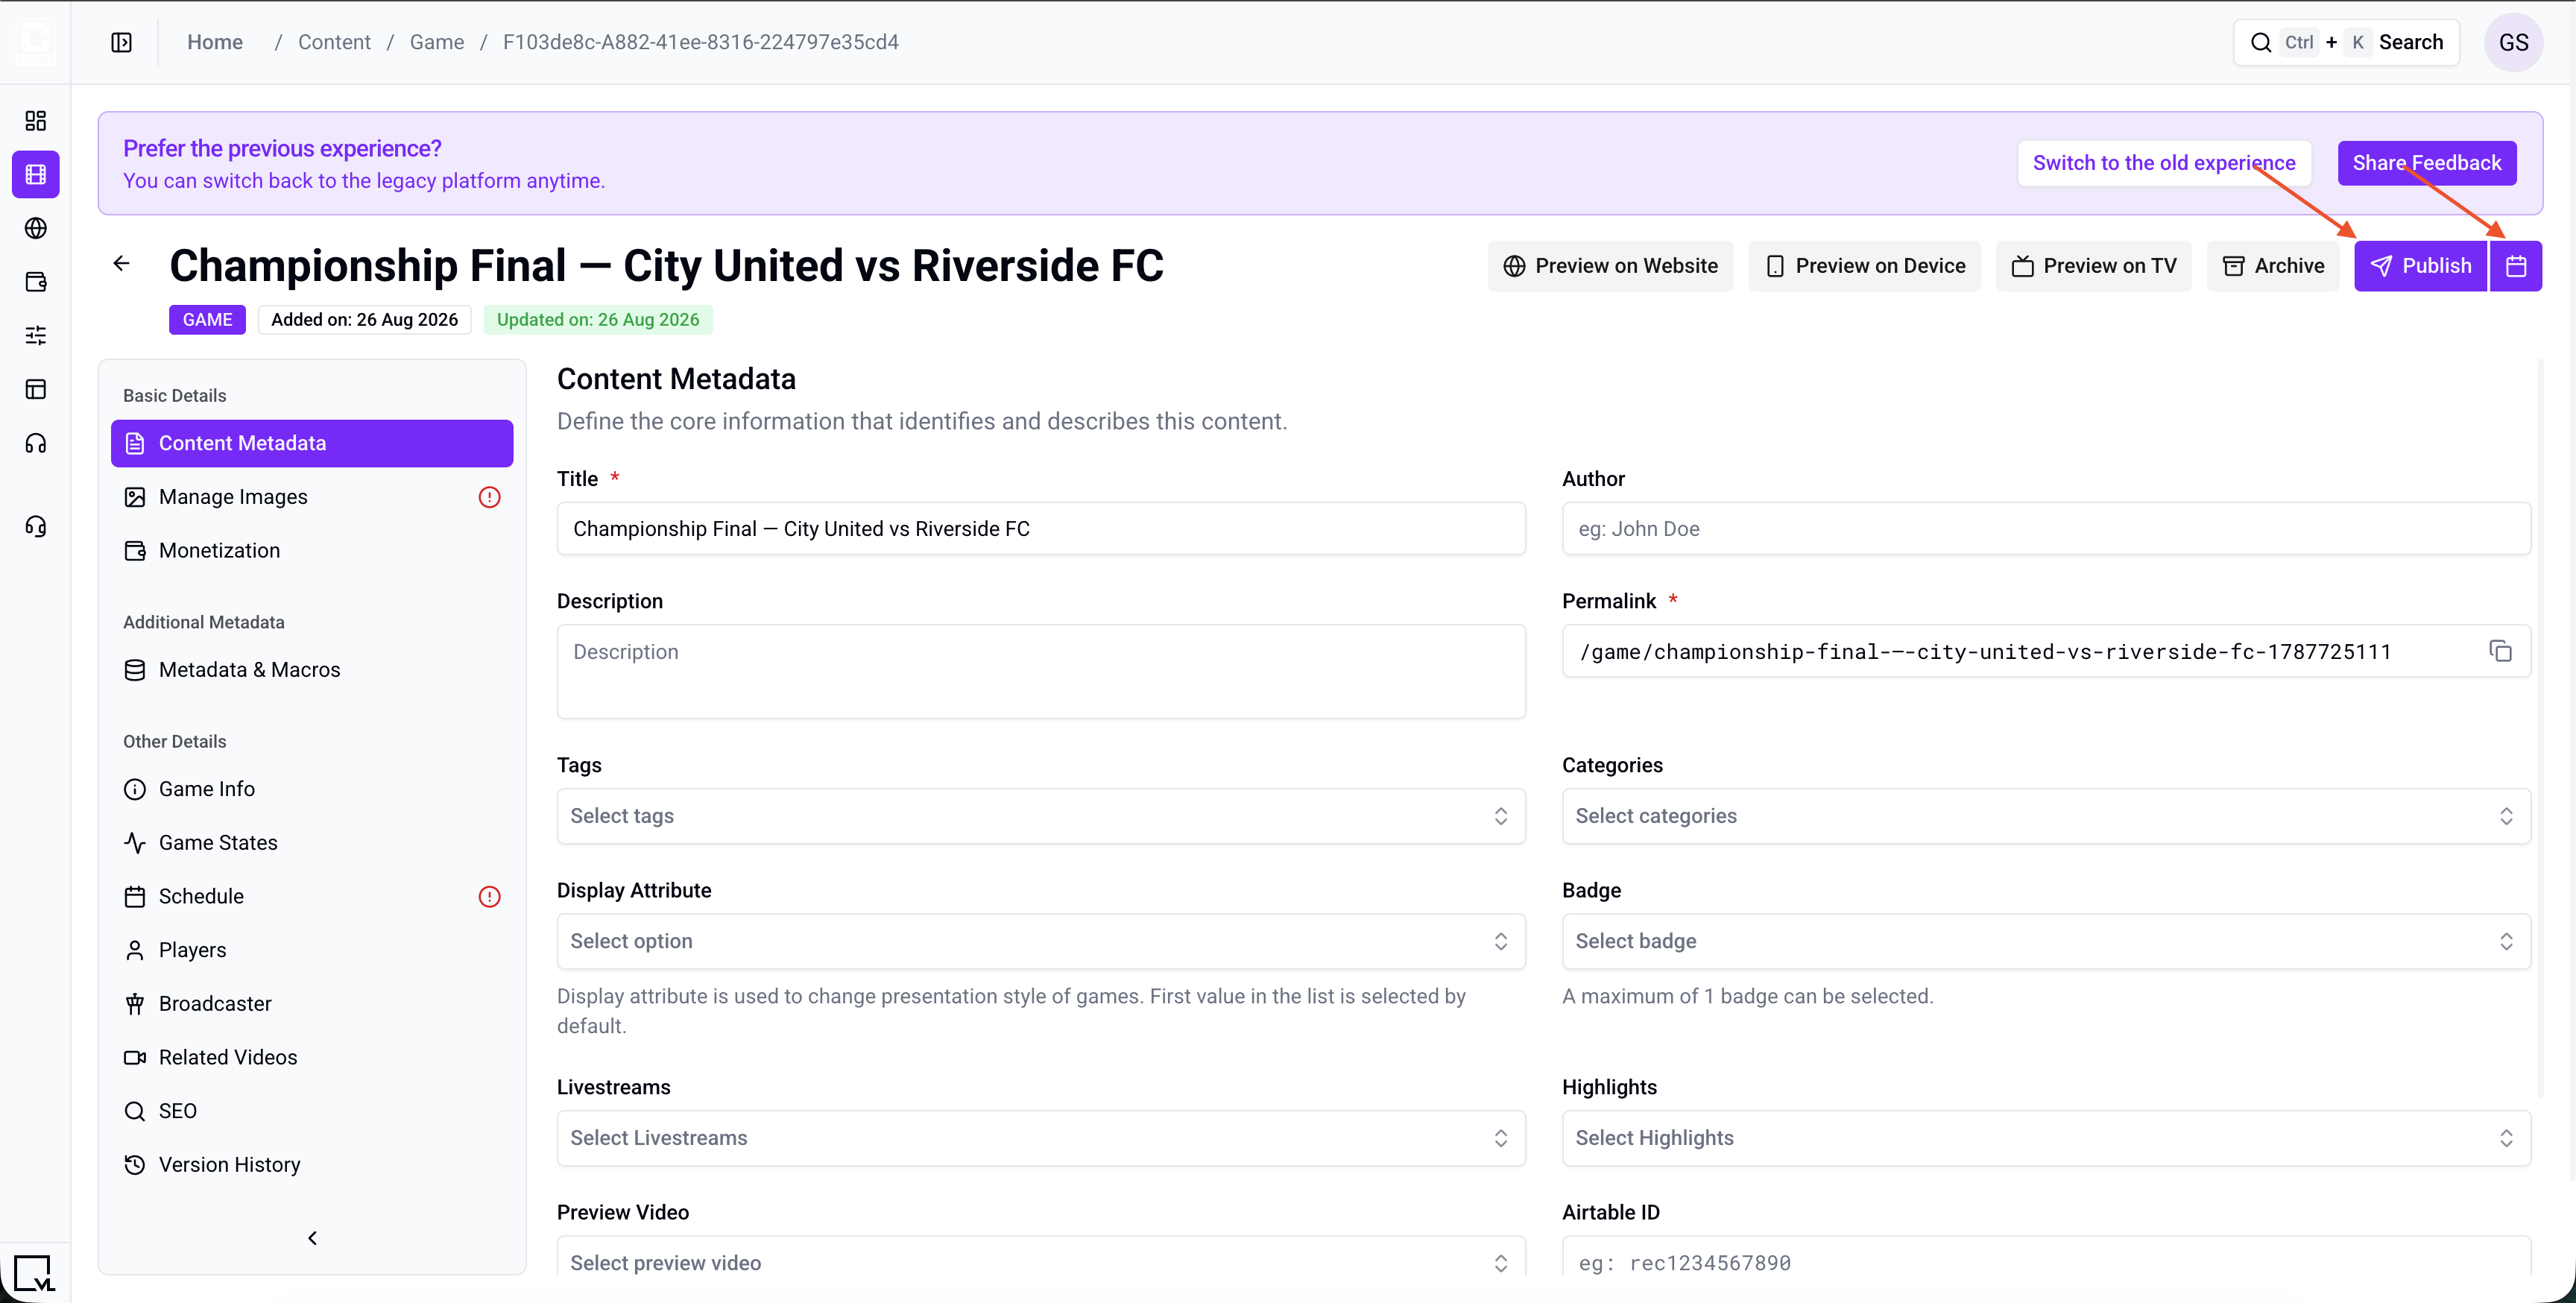This screenshot has width=2576, height=1303.
Task: Open the Schedule section
Action: [312, 897]
